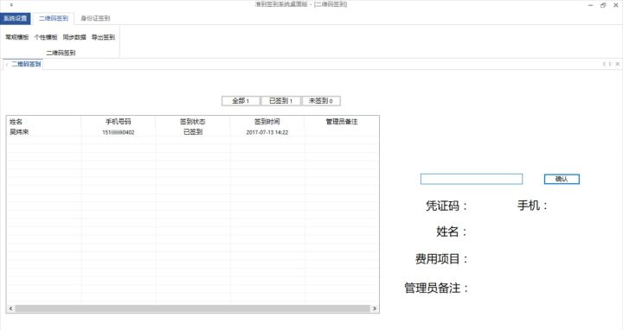623x330 pixels.
Task: Click 导出签到 to export sign-ins
Action: click(x=103, y=37)
